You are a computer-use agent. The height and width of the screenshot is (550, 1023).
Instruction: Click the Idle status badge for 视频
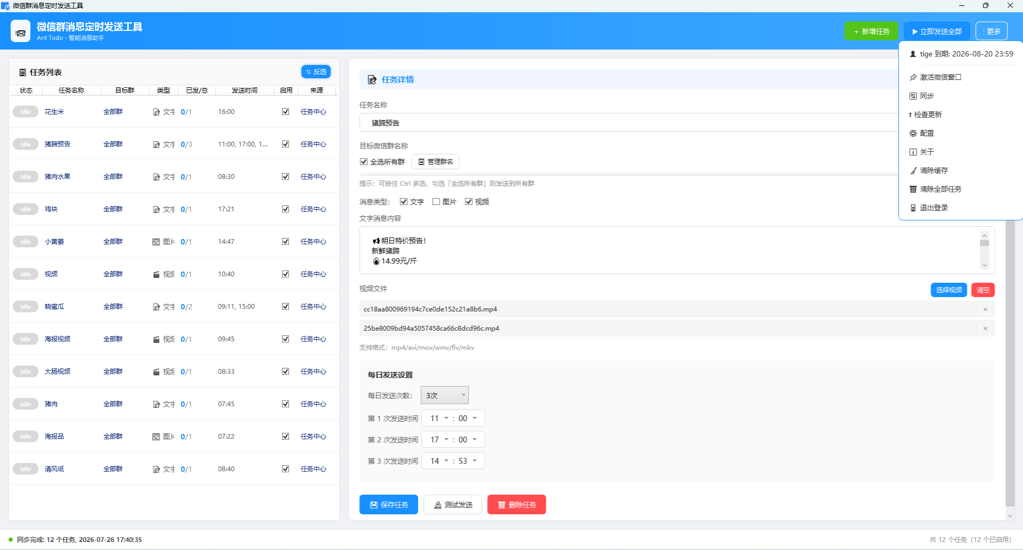pos(26,274)
